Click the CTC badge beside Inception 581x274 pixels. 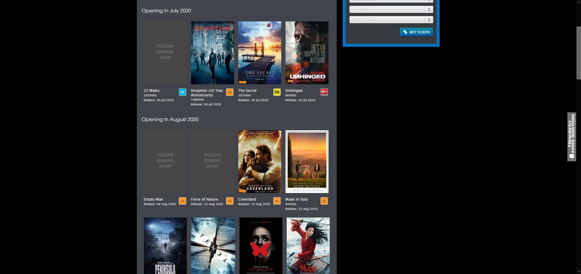[x=229, y=92]
